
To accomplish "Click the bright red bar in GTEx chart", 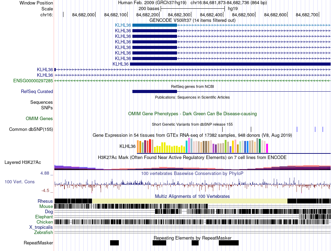I will (150, 146).
